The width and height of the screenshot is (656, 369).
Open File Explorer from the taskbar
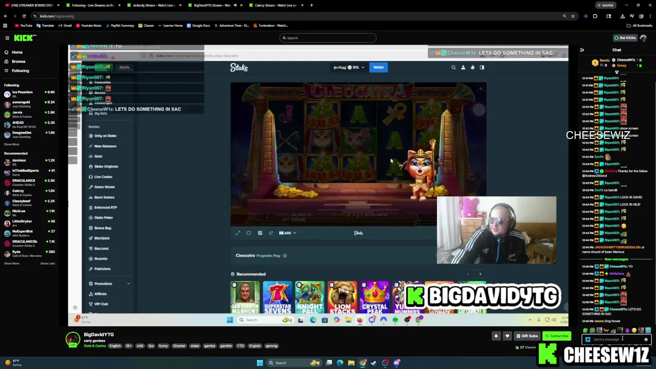[351, 363]
